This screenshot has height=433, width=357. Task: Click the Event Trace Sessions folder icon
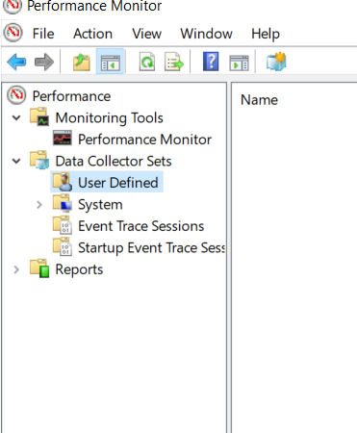(x=63, y=225)
